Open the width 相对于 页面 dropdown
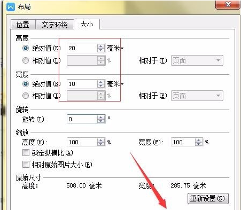This screenshot has width=241, height=210. [x=197, y=96]
